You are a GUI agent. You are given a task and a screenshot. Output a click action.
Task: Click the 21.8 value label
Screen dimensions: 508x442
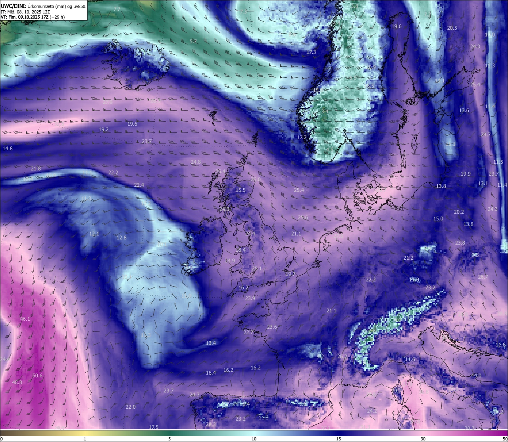point(36,168)
